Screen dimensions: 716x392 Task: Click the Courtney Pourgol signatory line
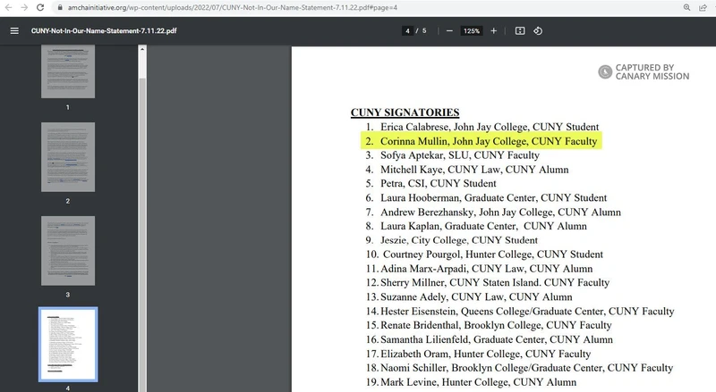(x=484, y=254)
